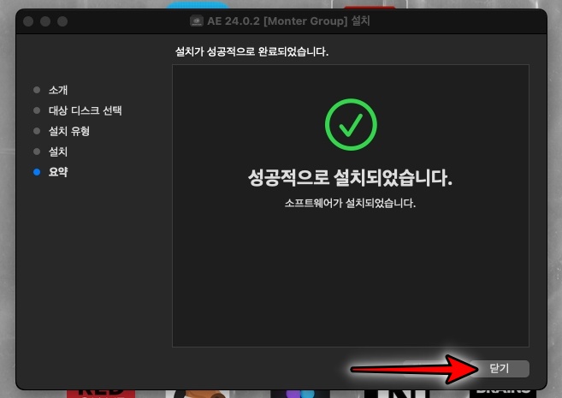Click the disabled close window button
Image resolution: width=562 pixels, height=398 pixels.
coord(28,21)
